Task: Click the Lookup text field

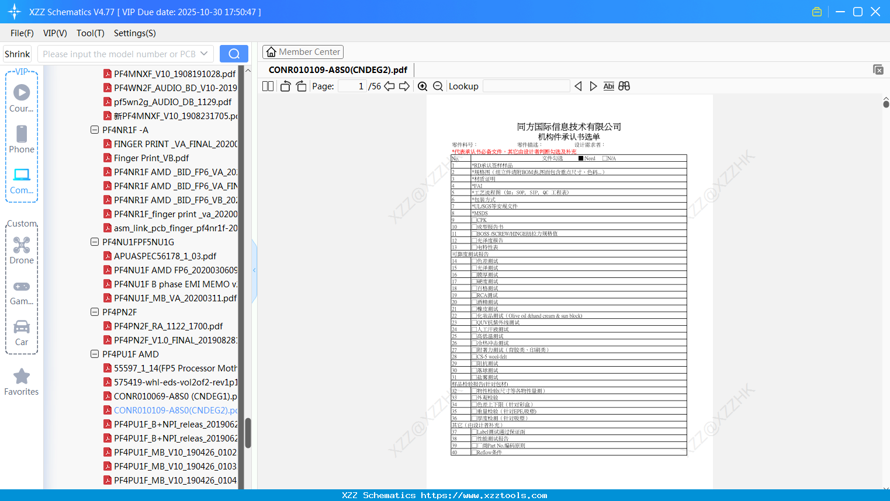Action: 527,86
